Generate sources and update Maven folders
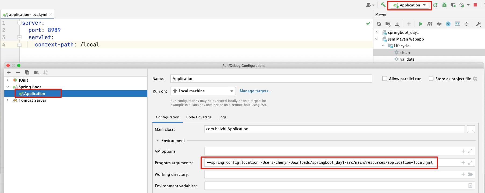The width and height of the screenshot is (485, 193). click(x=388, y=24)
